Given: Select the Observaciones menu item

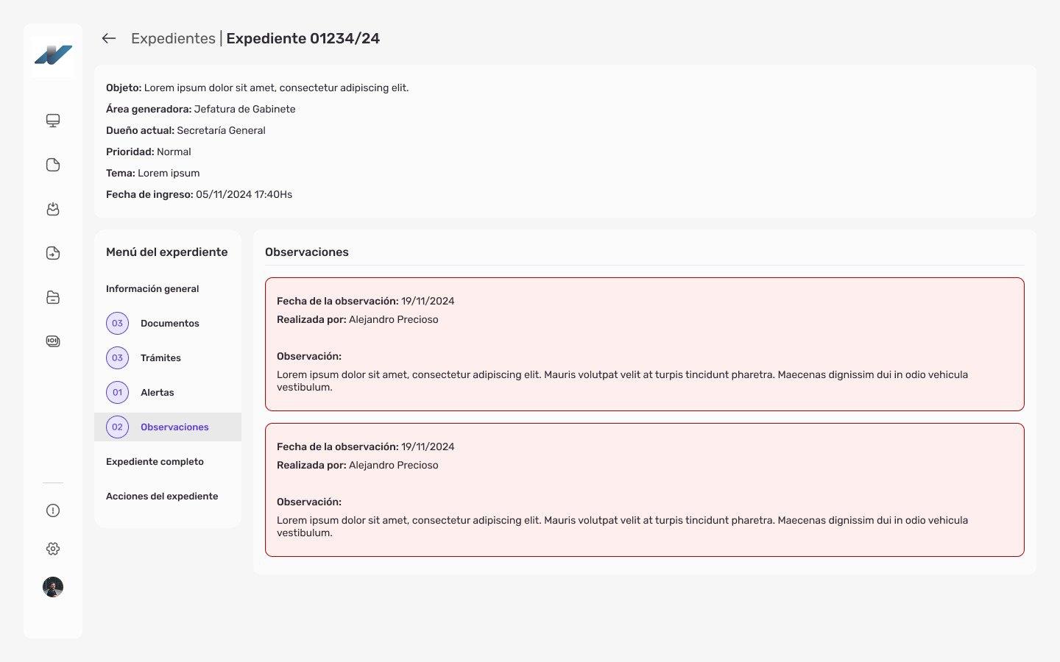Looking at the screenshot, I should point(174,427).
